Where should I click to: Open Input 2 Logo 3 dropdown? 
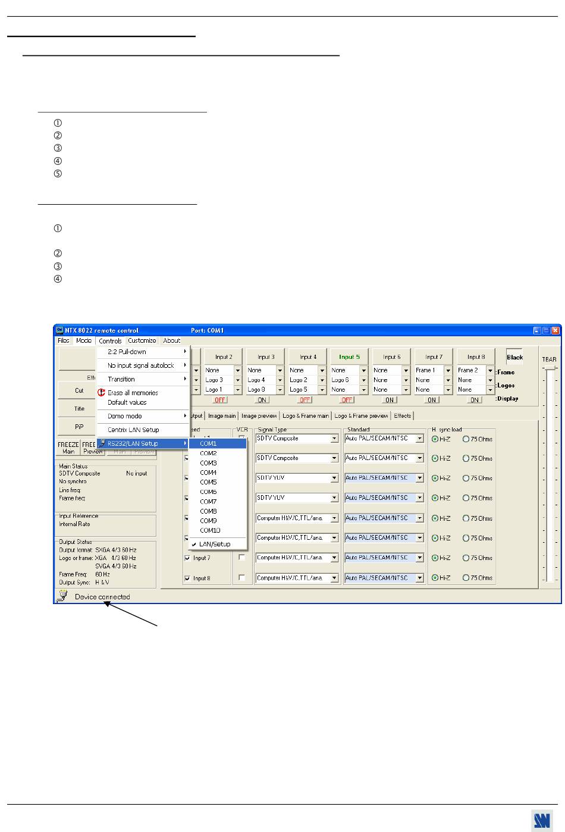click(x=238, y=380)
